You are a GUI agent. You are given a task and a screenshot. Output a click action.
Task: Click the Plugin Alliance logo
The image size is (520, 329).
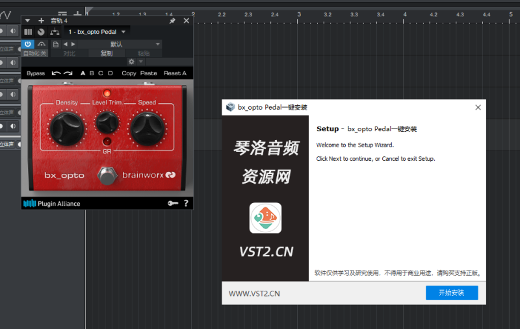(x=52, y=204)
